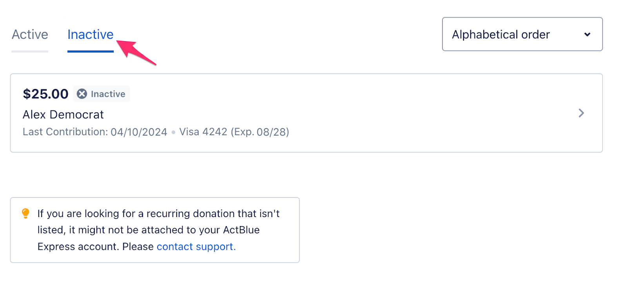This screenshot has width=627, height=306.
Task: Click the lightbulb tip icon
Action: click(25, 214)
